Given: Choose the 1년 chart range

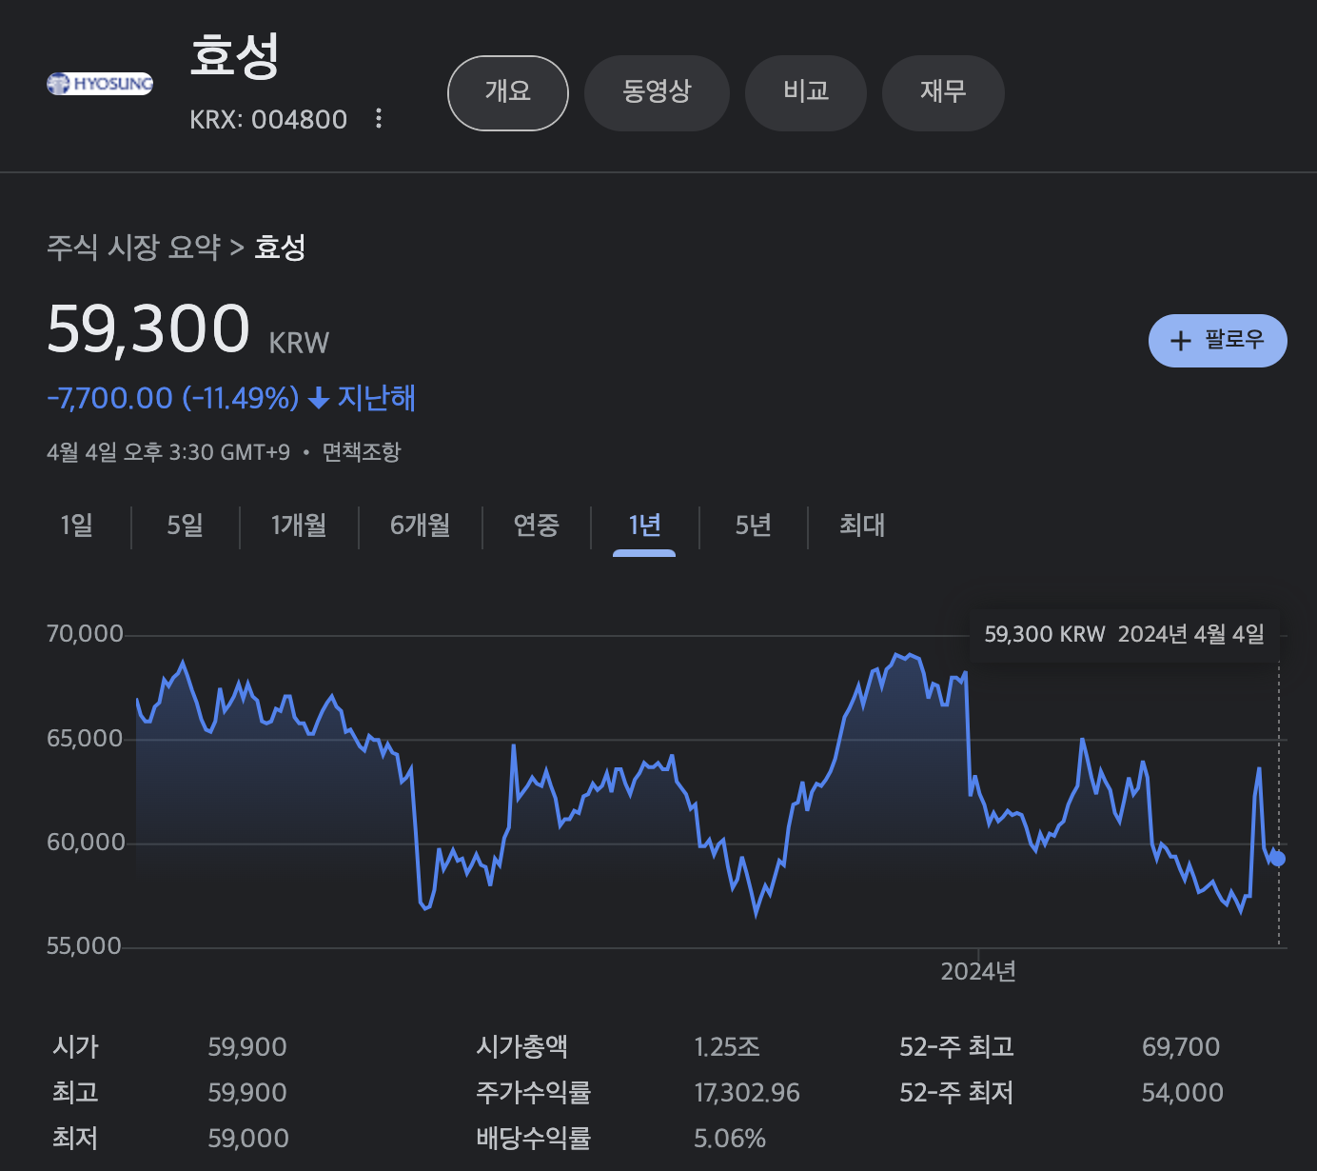Looking at the screenshot, I should click(x=644, y=526).
